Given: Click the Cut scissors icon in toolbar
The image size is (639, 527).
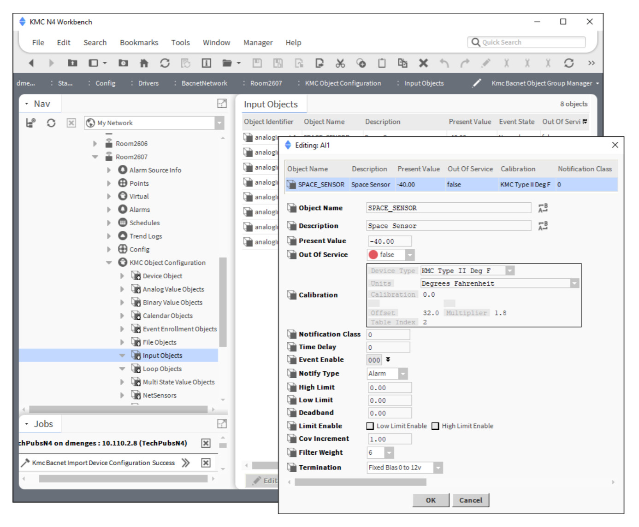Looking at the screenshot, I should click(340, 63).
